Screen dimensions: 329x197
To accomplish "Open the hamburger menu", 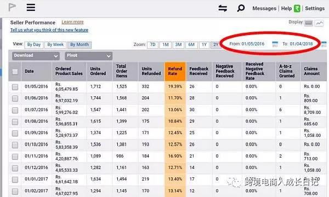I will click(x=31, y=7).
